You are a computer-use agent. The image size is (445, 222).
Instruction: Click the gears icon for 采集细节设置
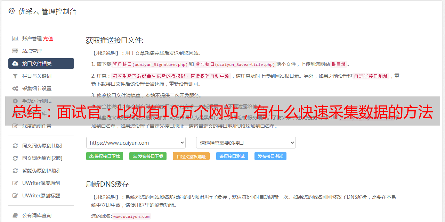(x=15, y=88)
